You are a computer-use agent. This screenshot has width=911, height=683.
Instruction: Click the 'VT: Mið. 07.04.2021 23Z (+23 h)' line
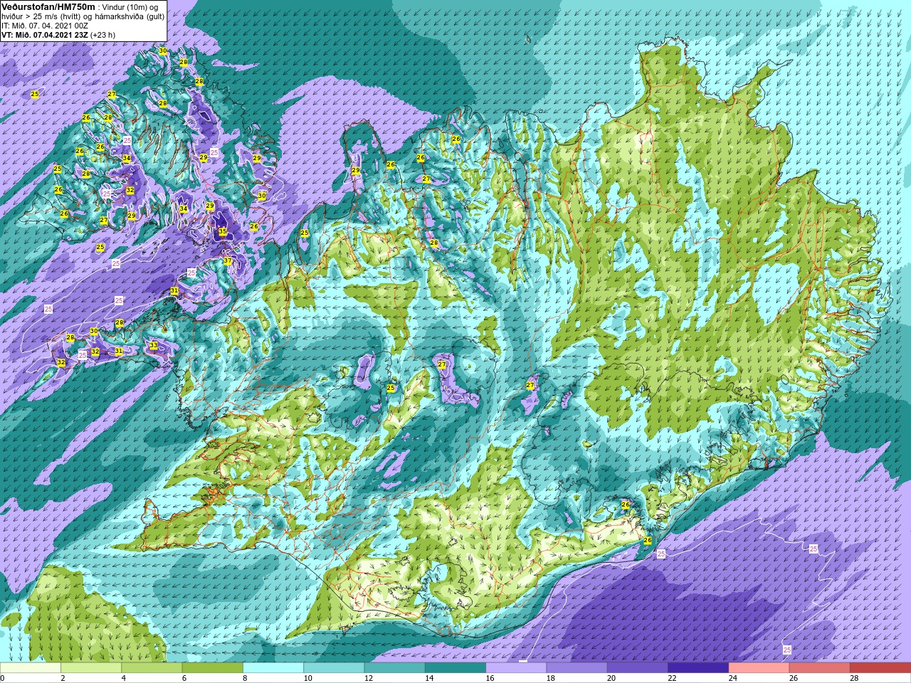[x=58, y=35]
